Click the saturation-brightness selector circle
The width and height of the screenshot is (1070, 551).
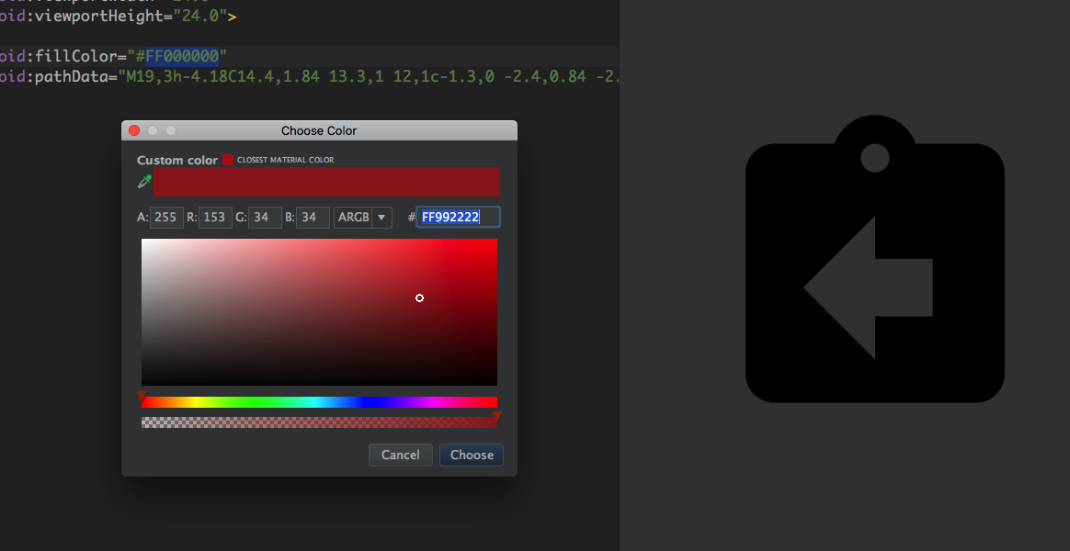420,298
